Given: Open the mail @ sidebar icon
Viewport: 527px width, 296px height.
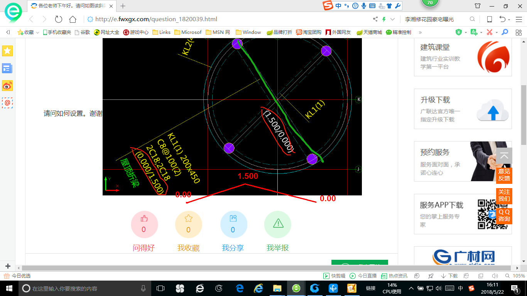Looking at the screenshot, I should tap(7, 103).
